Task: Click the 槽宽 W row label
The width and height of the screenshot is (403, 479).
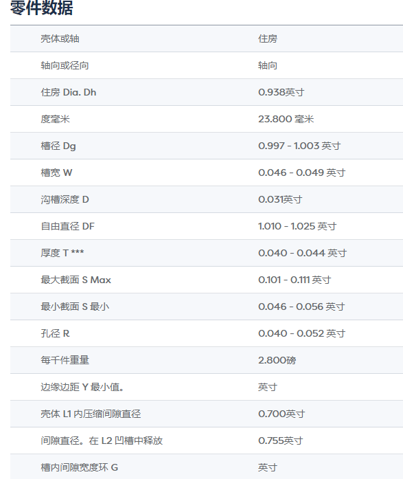Action: click(x=56, y=172)
